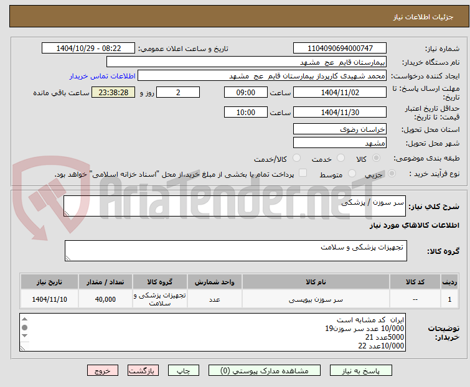Select the خدمت radio button

pos(341,158)
